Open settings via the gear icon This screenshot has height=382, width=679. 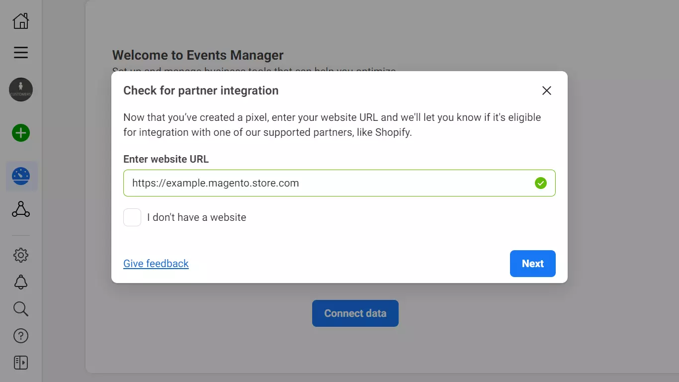(x=21, y=255)
